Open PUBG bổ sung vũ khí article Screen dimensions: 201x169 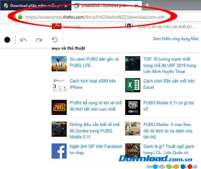click(96, 106)
